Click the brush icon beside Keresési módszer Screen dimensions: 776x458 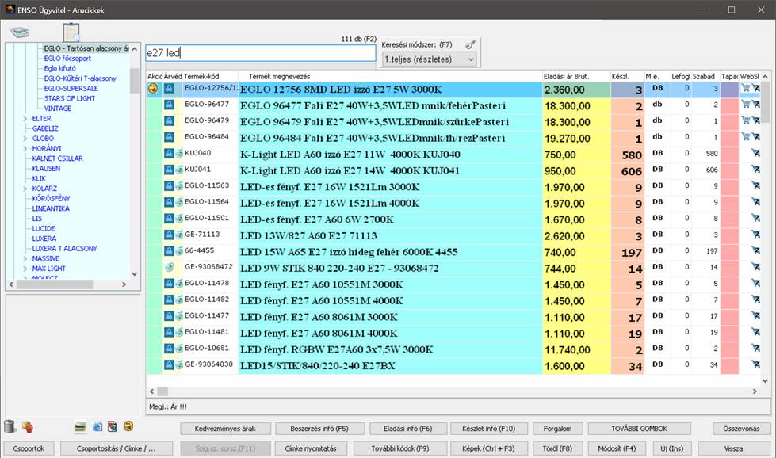coord(470,45)
